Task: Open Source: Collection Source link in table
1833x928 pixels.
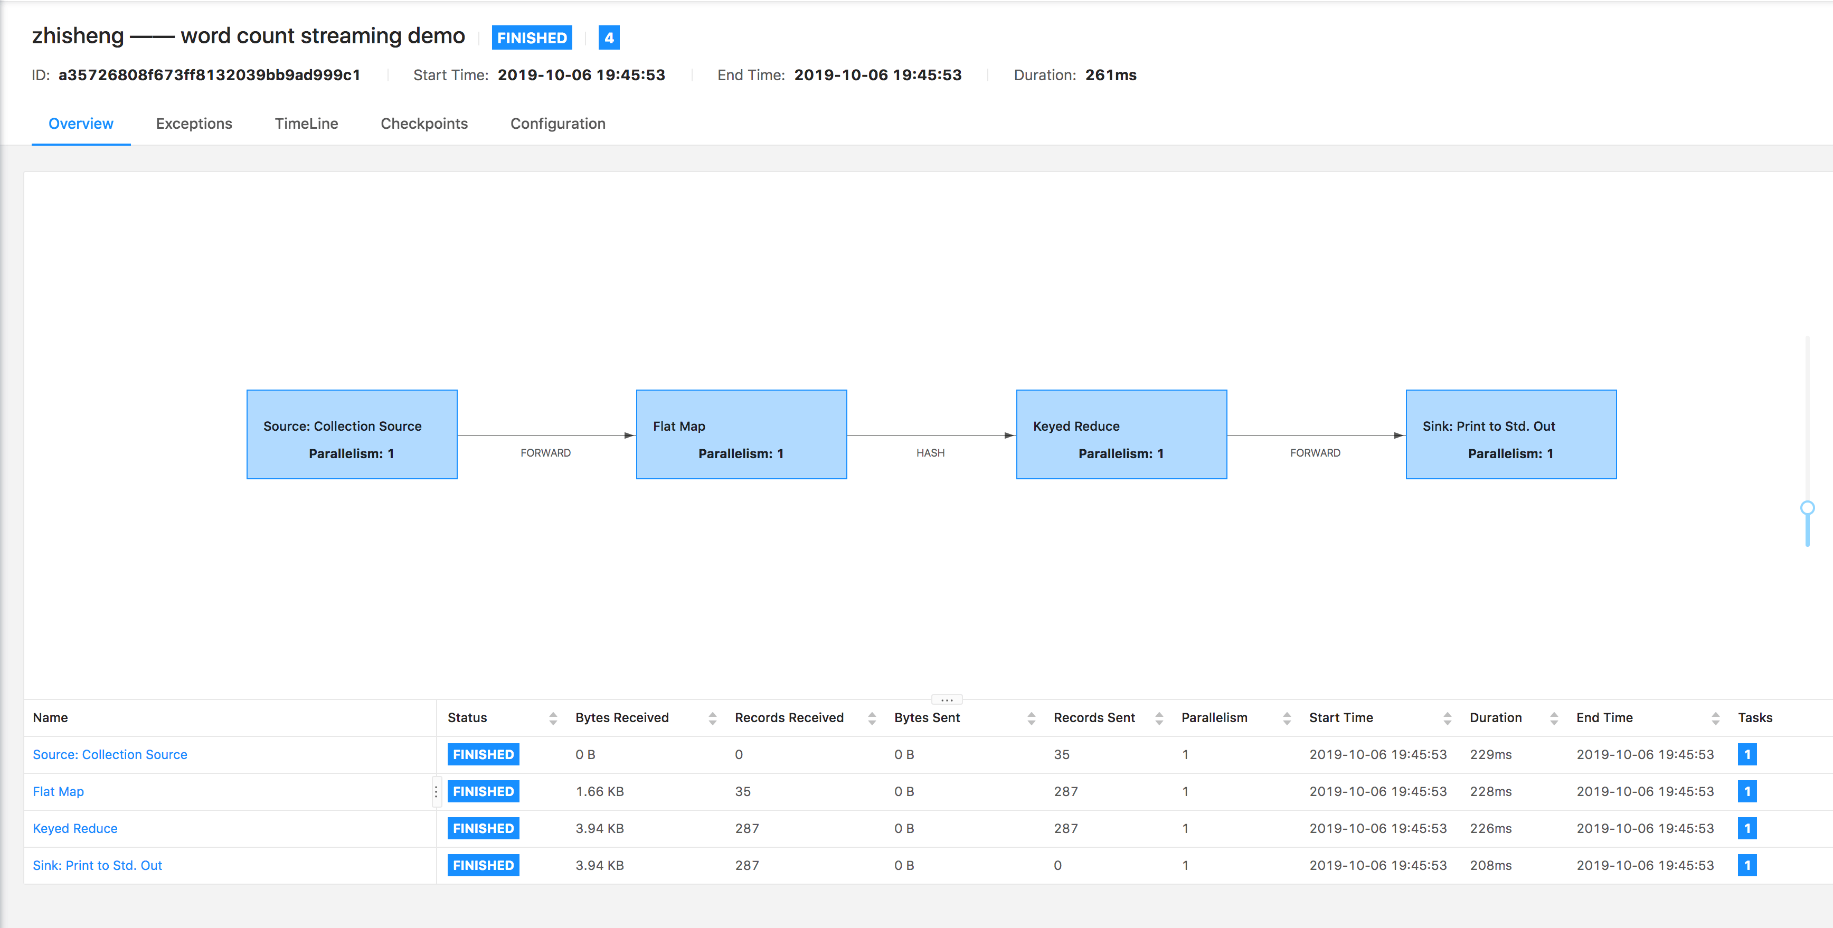Action: pyautogui.click(x=110, y=754)
